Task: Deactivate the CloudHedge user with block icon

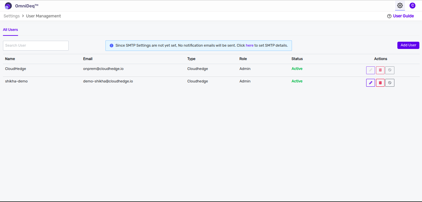Action: [390, 70]
